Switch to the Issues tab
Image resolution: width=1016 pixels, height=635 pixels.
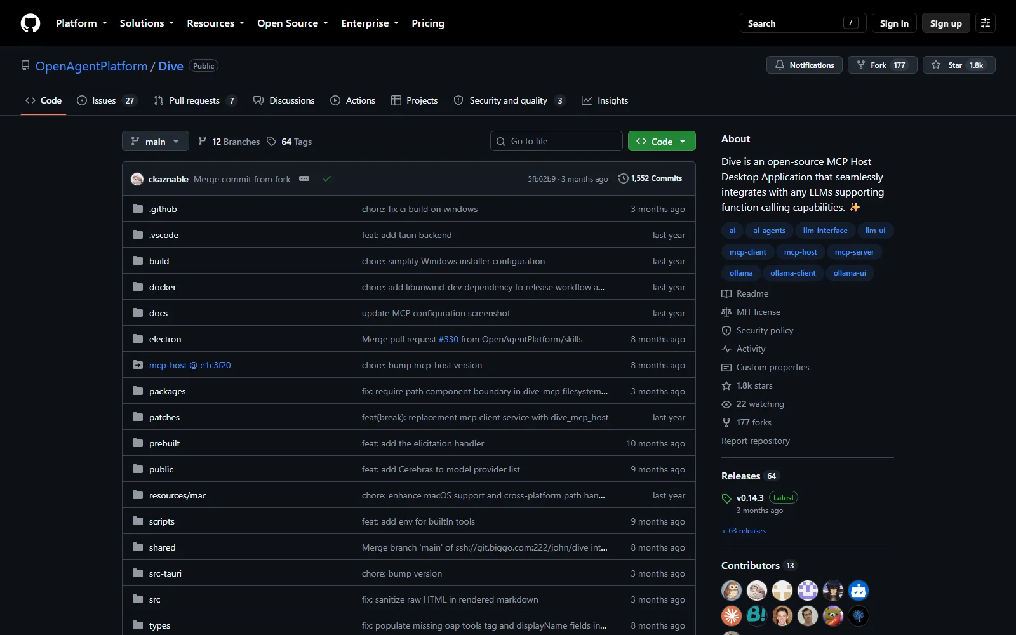point(106,100)
